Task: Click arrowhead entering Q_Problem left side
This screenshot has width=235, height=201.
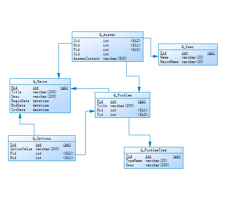Action: tap(92, 111)
